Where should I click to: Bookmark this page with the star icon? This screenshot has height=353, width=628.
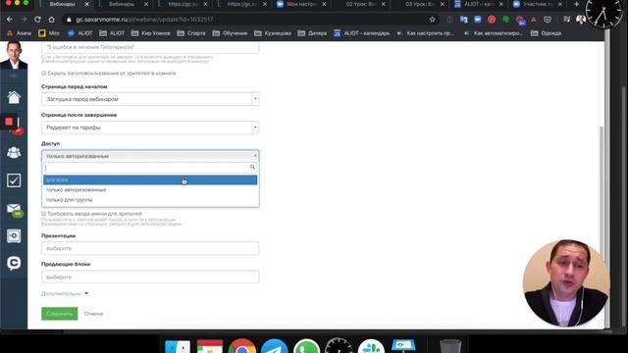(x=432, y=20)
